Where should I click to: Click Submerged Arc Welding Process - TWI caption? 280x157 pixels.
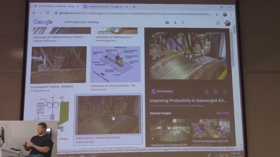click(113, 86)
